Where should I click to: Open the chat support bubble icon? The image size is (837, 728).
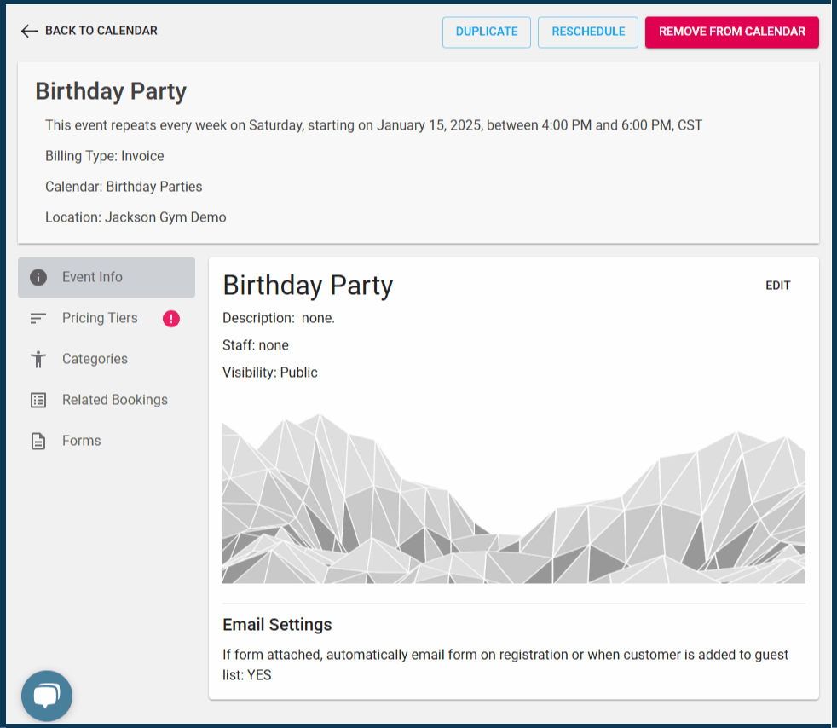coord(47,696)
